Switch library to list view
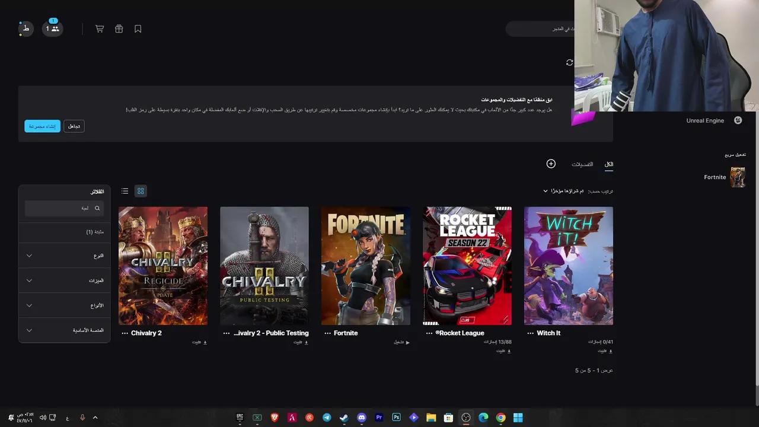759x427 pixels. 125,191
